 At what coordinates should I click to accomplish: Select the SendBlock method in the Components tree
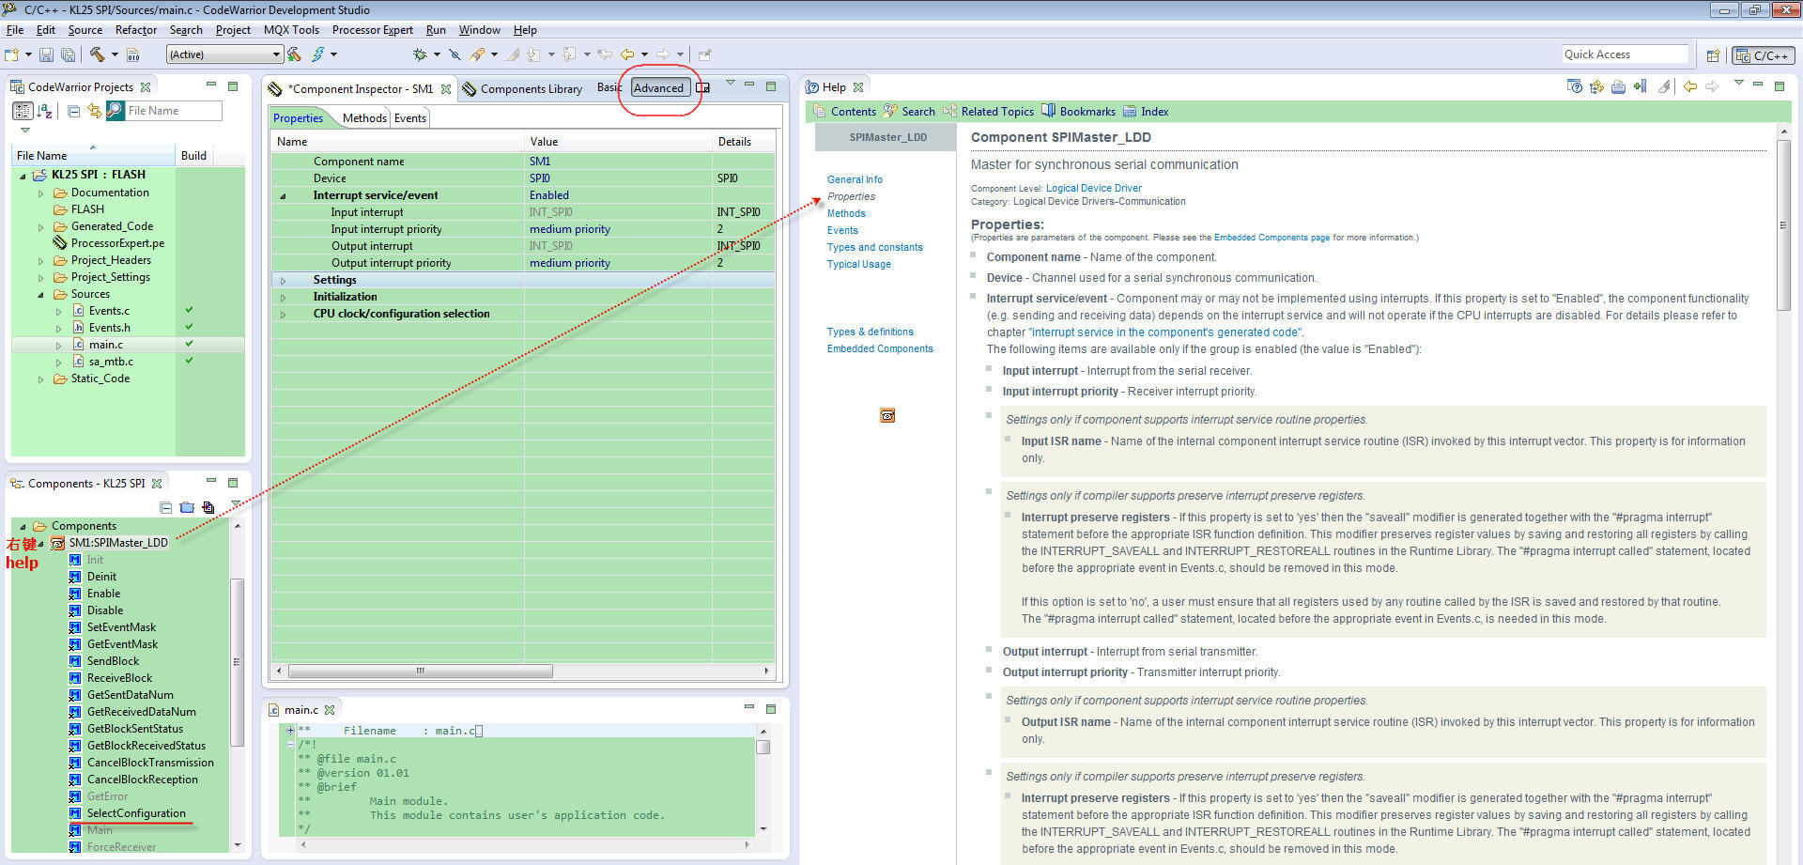tap(113, 661)
